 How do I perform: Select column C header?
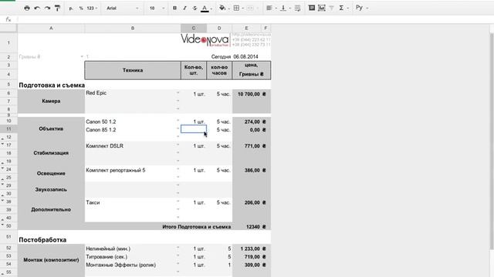pyautogui.click(x=194, y=28)
